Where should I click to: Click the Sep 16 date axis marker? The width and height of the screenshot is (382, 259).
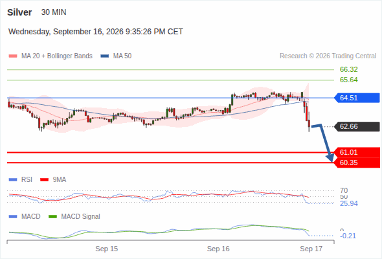coord(218,249)
